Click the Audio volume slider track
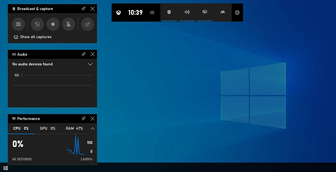The image size is (336, 172). [x=57, y=75]
